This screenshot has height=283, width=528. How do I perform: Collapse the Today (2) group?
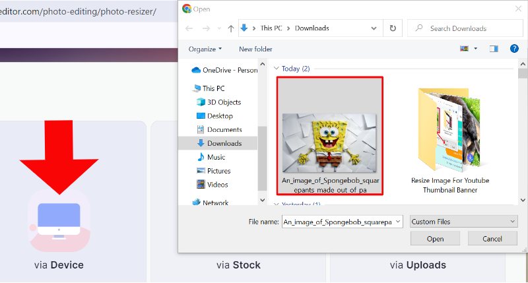276,69
